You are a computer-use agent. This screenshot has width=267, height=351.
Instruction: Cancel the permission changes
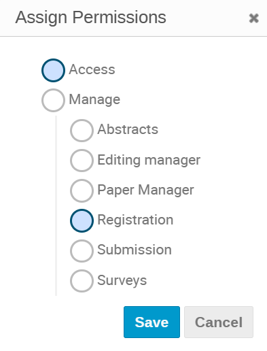click(219, 322)
